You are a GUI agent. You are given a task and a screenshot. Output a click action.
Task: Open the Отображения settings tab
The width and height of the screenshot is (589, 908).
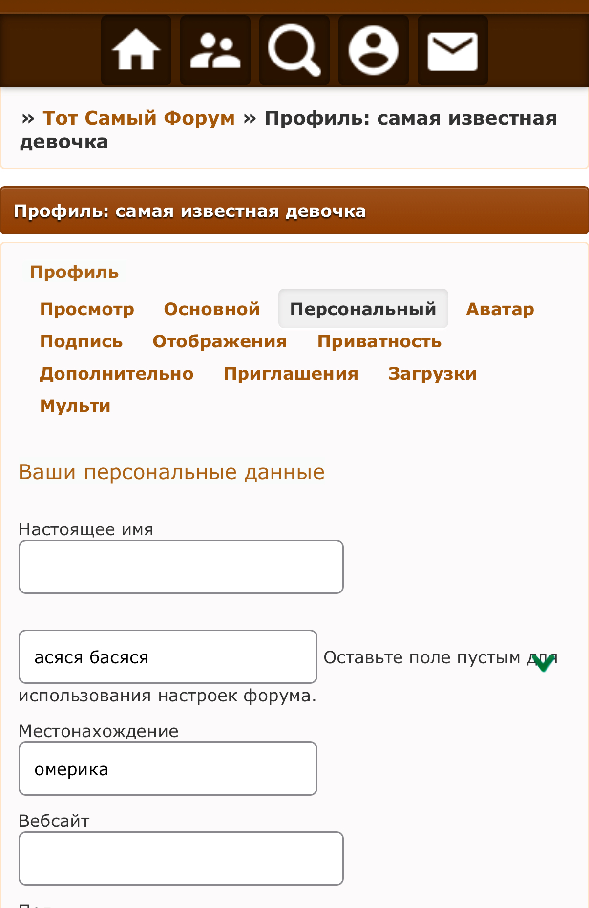point(220,341)
